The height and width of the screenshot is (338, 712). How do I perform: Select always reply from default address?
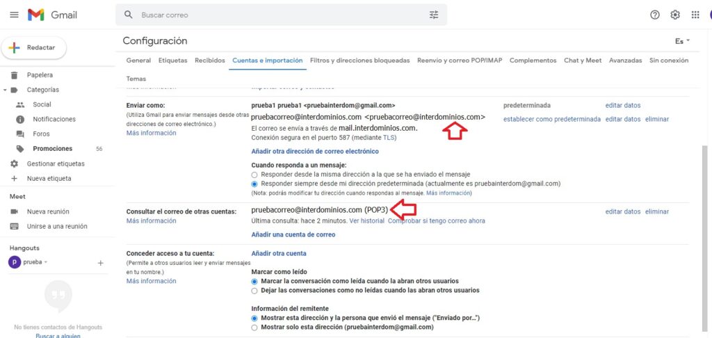254,184
